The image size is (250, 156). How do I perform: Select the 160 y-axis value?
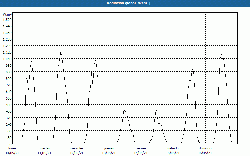click(x=9, y=131)
